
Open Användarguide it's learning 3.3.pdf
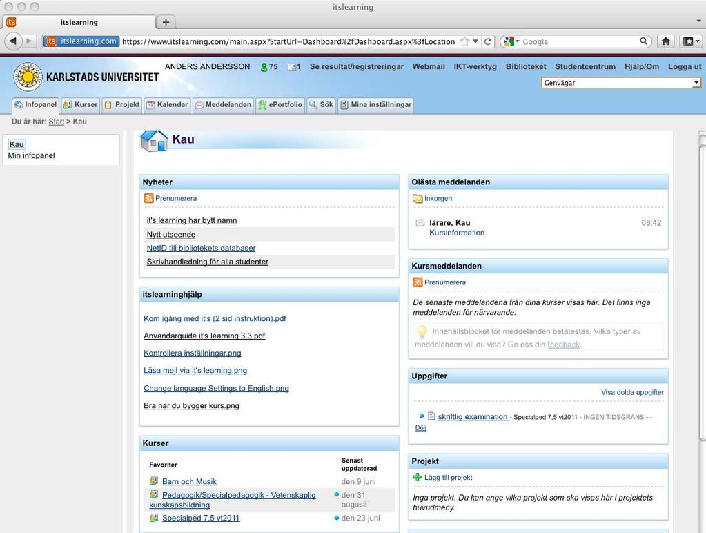coord(204,336)
